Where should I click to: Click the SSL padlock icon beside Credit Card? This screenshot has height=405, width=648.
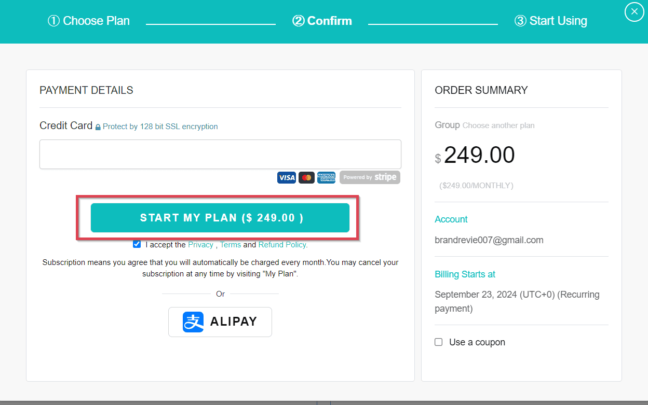click(98, 127)
